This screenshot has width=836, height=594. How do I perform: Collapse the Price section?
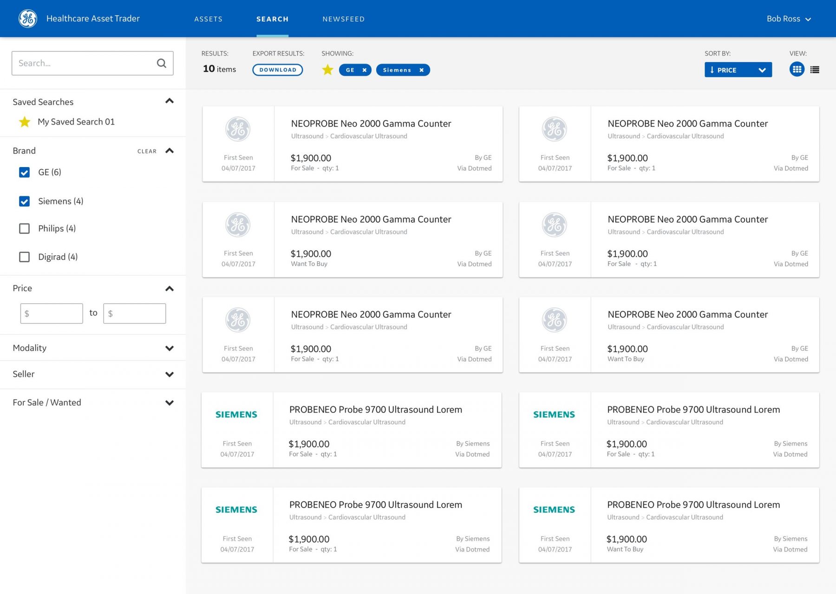click(x=170, y=289)
